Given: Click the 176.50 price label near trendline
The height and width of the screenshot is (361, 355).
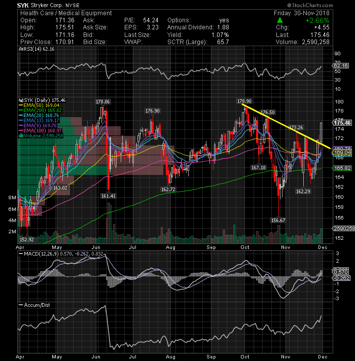Looking at the screenshot, I should (x=267, y=112).
